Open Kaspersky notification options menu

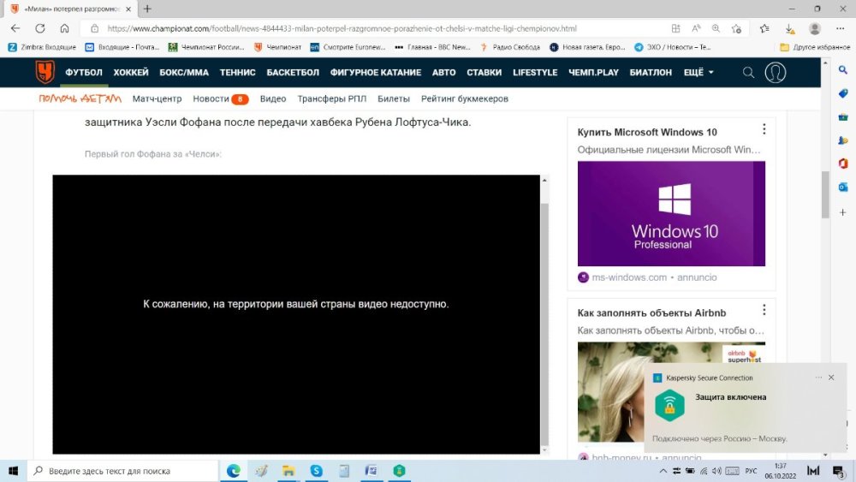(818, 378)
